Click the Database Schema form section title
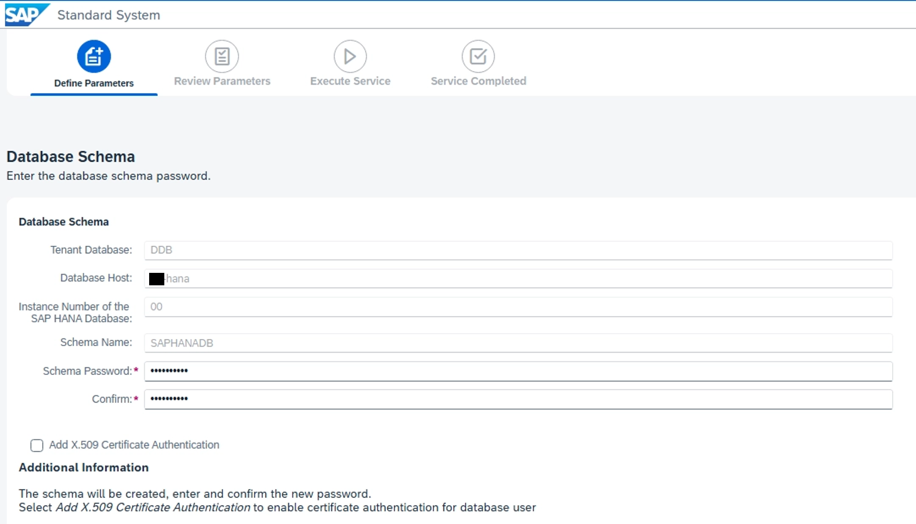This screenshot has width=916, height=524. point(63,222)
